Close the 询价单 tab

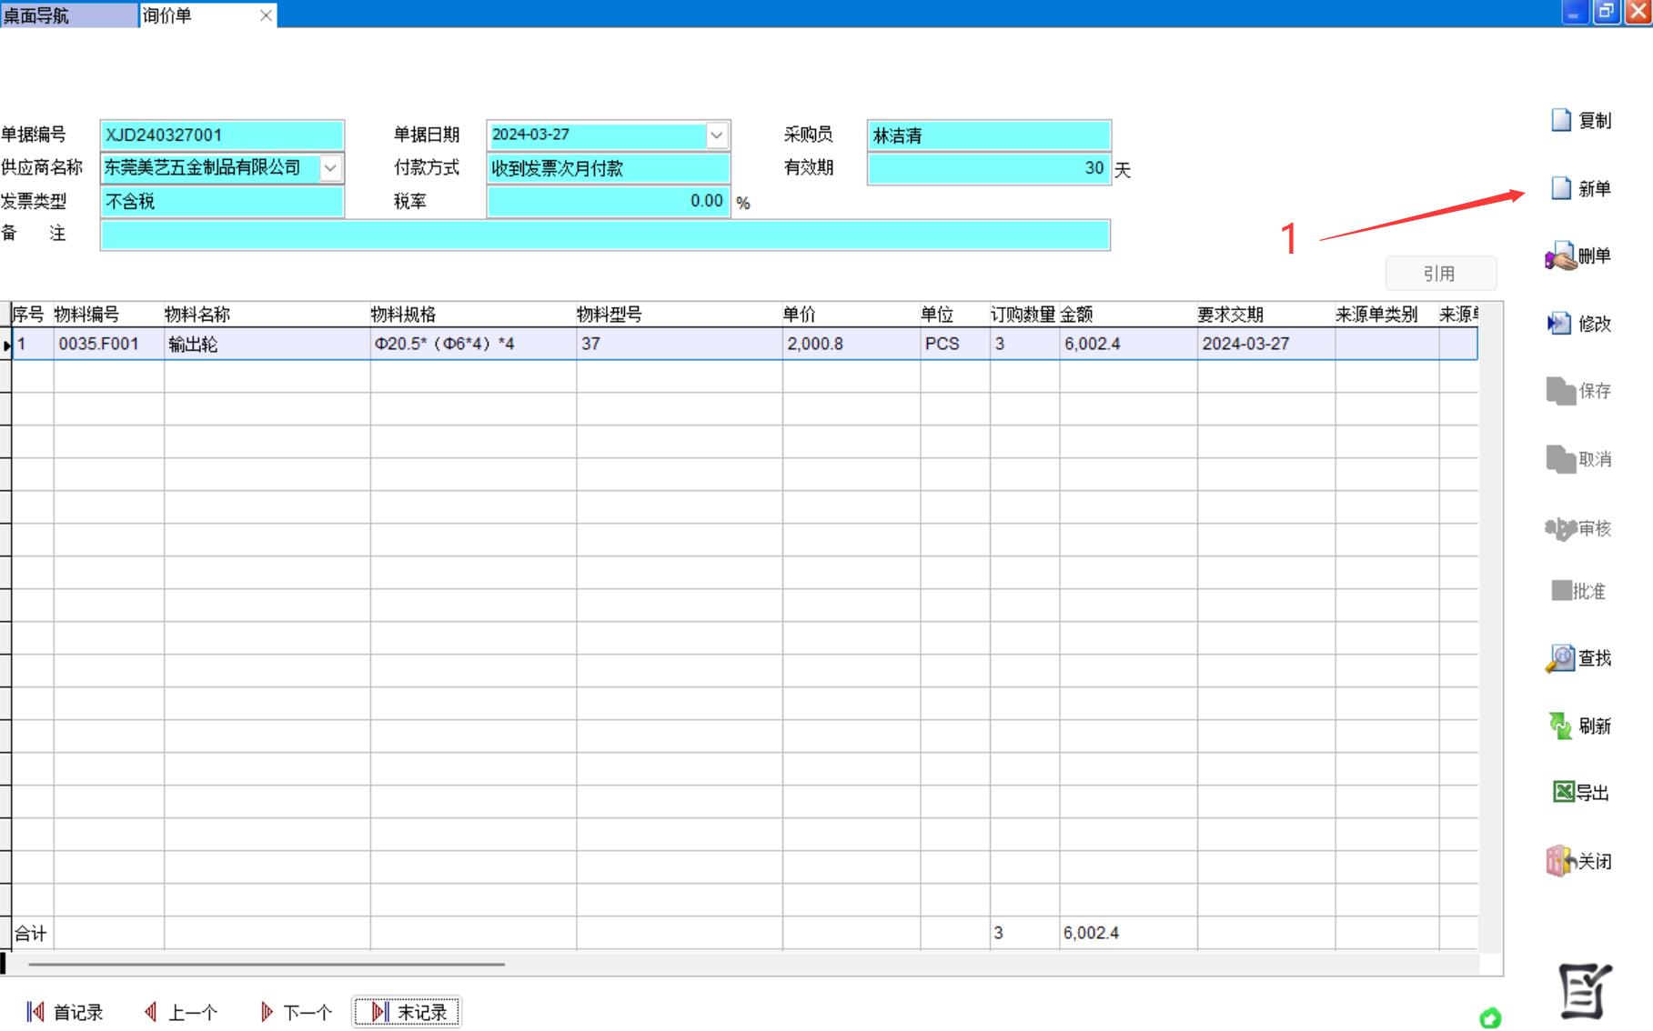266,15
